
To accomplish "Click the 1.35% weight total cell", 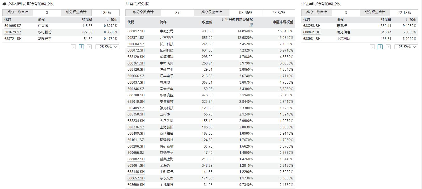I will pos(105,12).
